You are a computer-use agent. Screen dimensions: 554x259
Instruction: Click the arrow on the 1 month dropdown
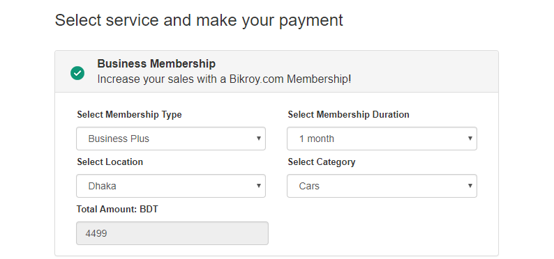coord(470,139)
